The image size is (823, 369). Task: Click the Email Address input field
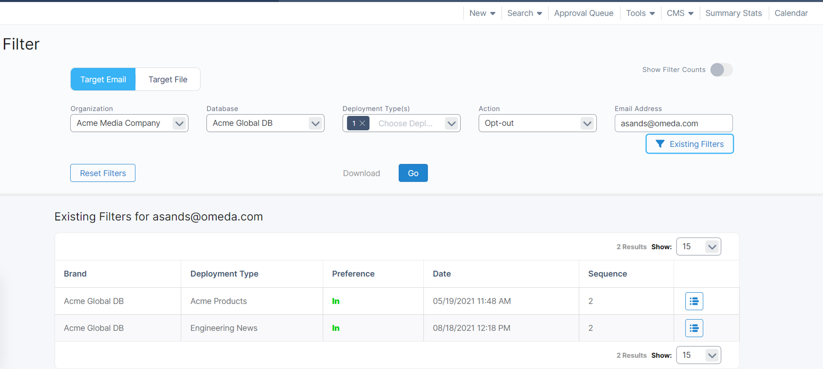(x=673, y=123)
